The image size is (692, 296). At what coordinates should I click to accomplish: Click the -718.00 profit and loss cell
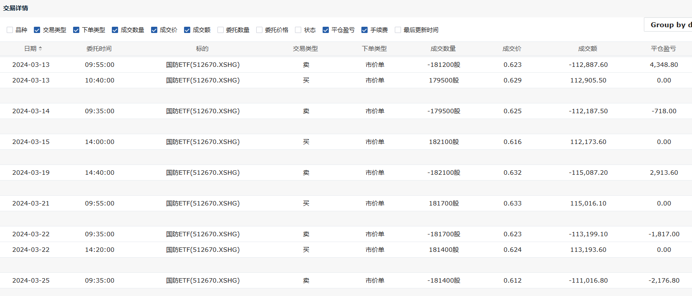tap(664, 111)
